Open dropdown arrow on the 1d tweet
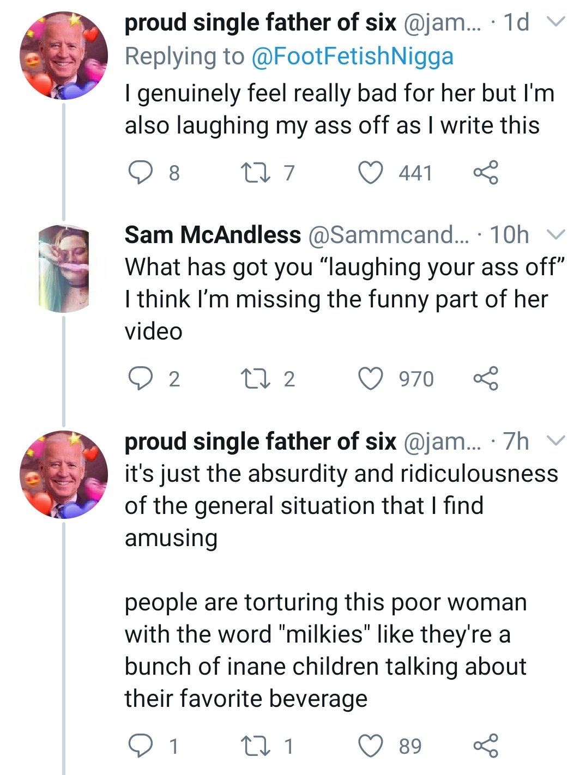This screenshot has width=586, height=775. click(555, 22)
